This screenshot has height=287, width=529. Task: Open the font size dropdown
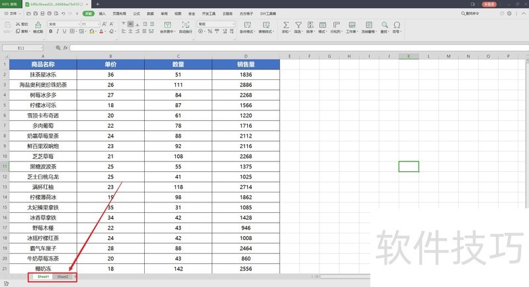pyautogui.click(x=99, y=24)
